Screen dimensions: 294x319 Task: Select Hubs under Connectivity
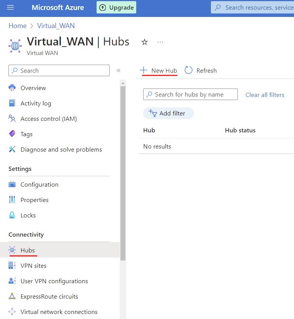(x=59, y=250)
